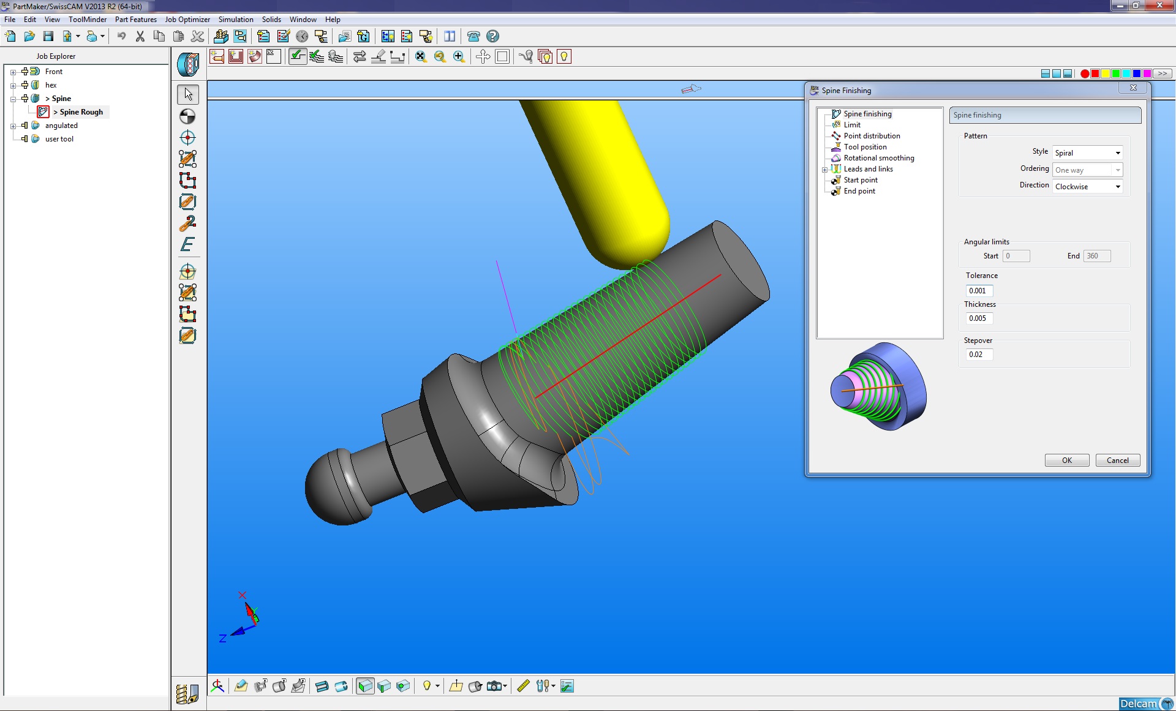Click Cancel in Spine Finishing dialog

coord(1118,461)
